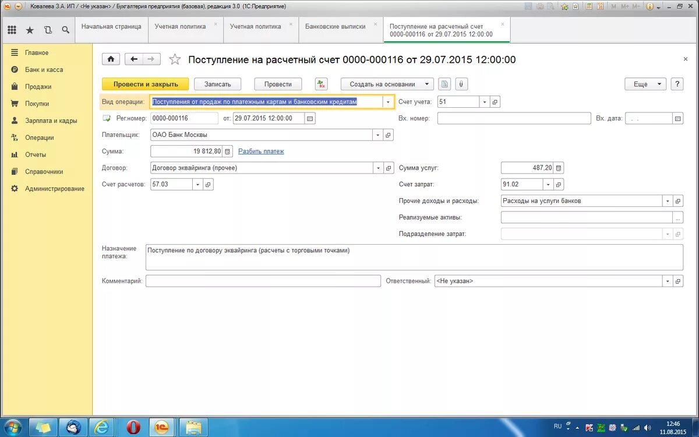
Task: Expand the Счет затрат dropdown
Action: tap(548, 184)
